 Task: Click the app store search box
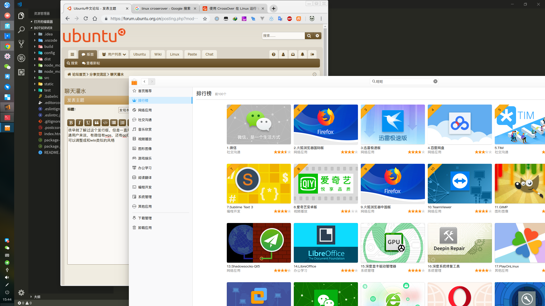(x=404, y=81)
